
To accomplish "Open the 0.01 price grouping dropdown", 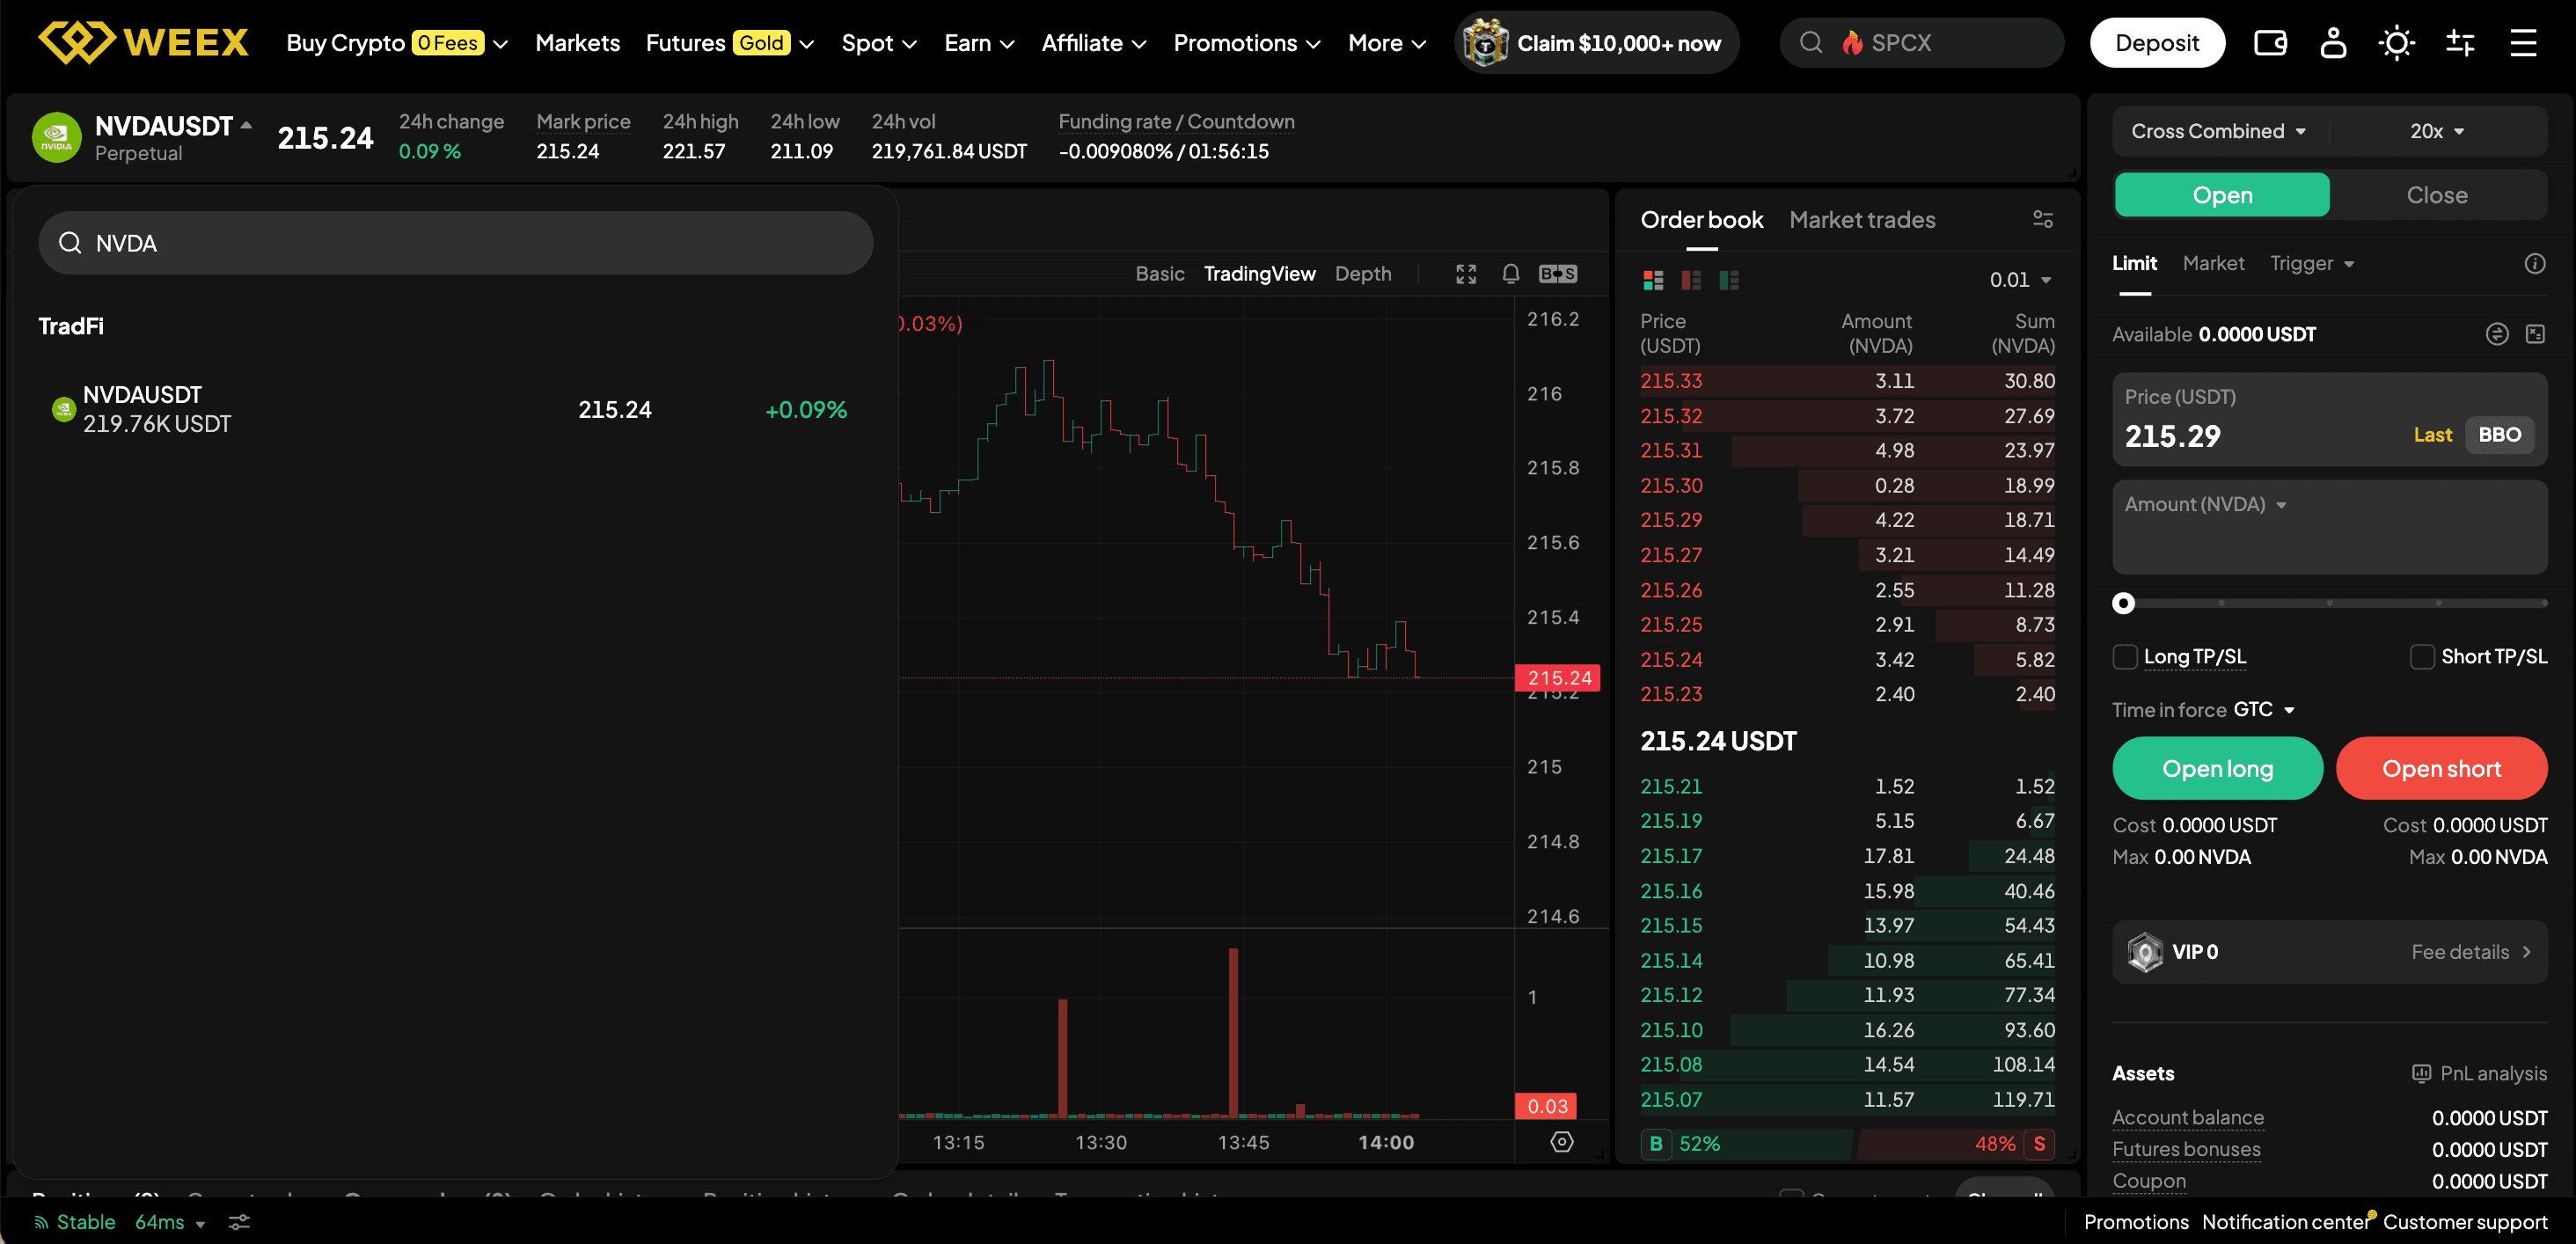I will point(2020,280).
